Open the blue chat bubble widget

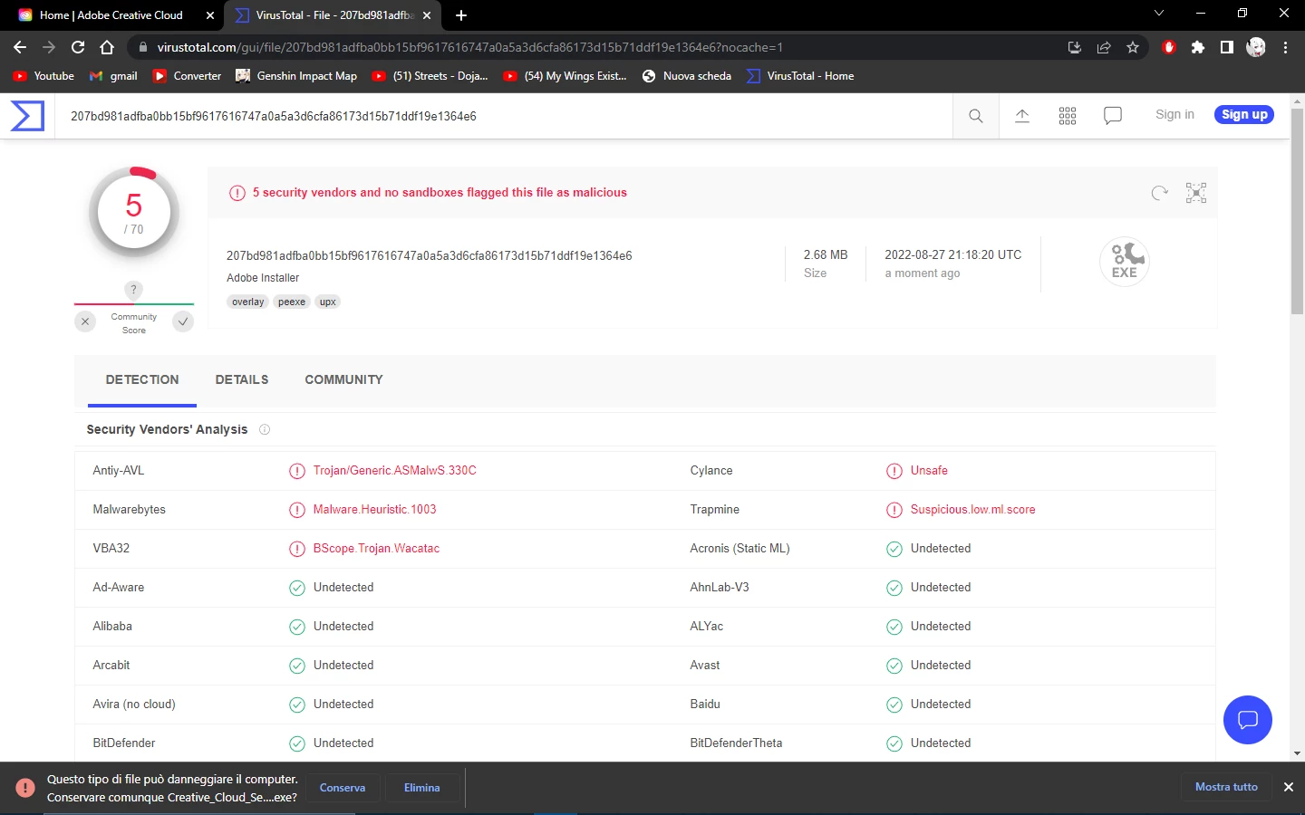coord(1248,720)
